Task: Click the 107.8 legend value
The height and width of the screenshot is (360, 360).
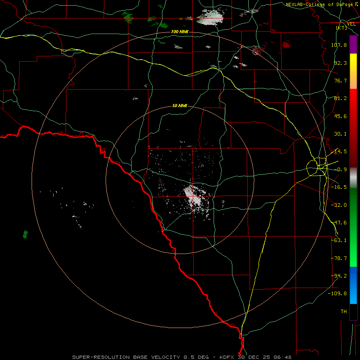Action: click(x=339, y=45)
